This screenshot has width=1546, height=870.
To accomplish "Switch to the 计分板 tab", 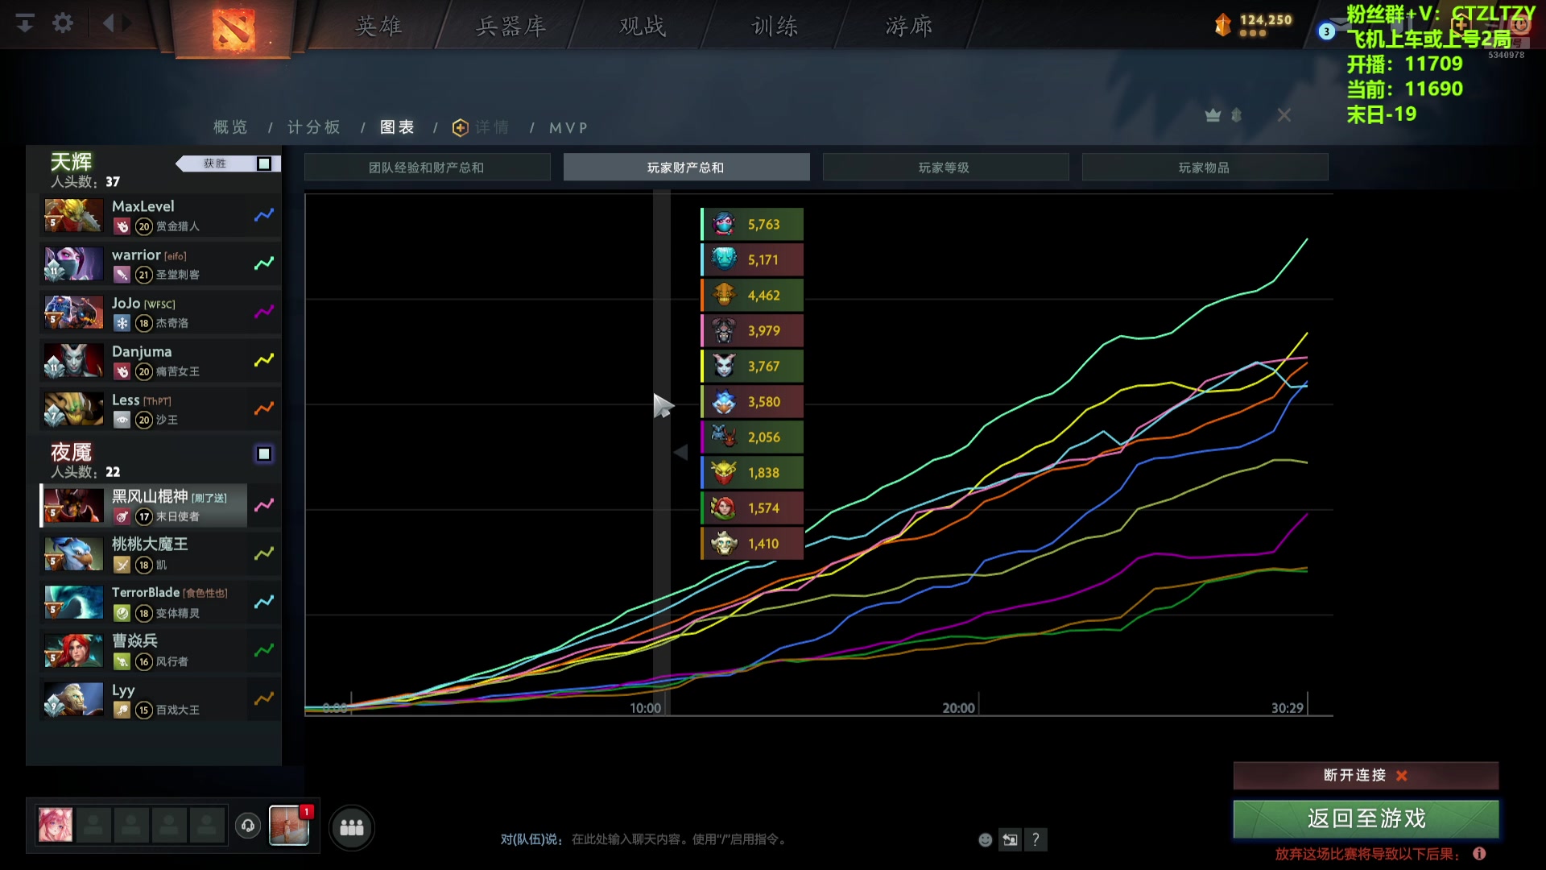I will click(314, 127).
